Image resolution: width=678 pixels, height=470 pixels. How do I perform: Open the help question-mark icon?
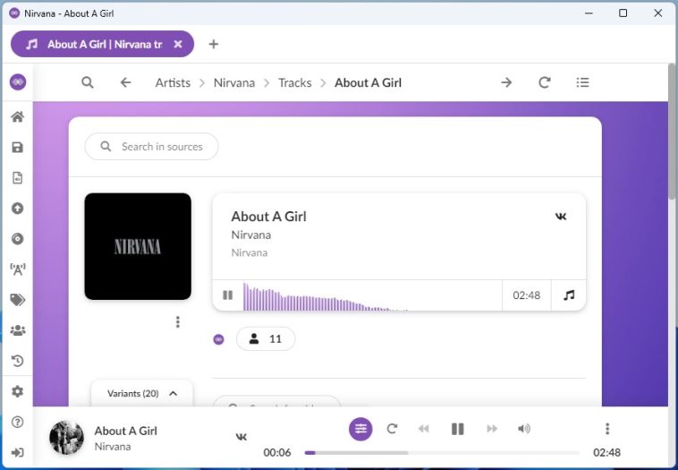click(18, 422)
